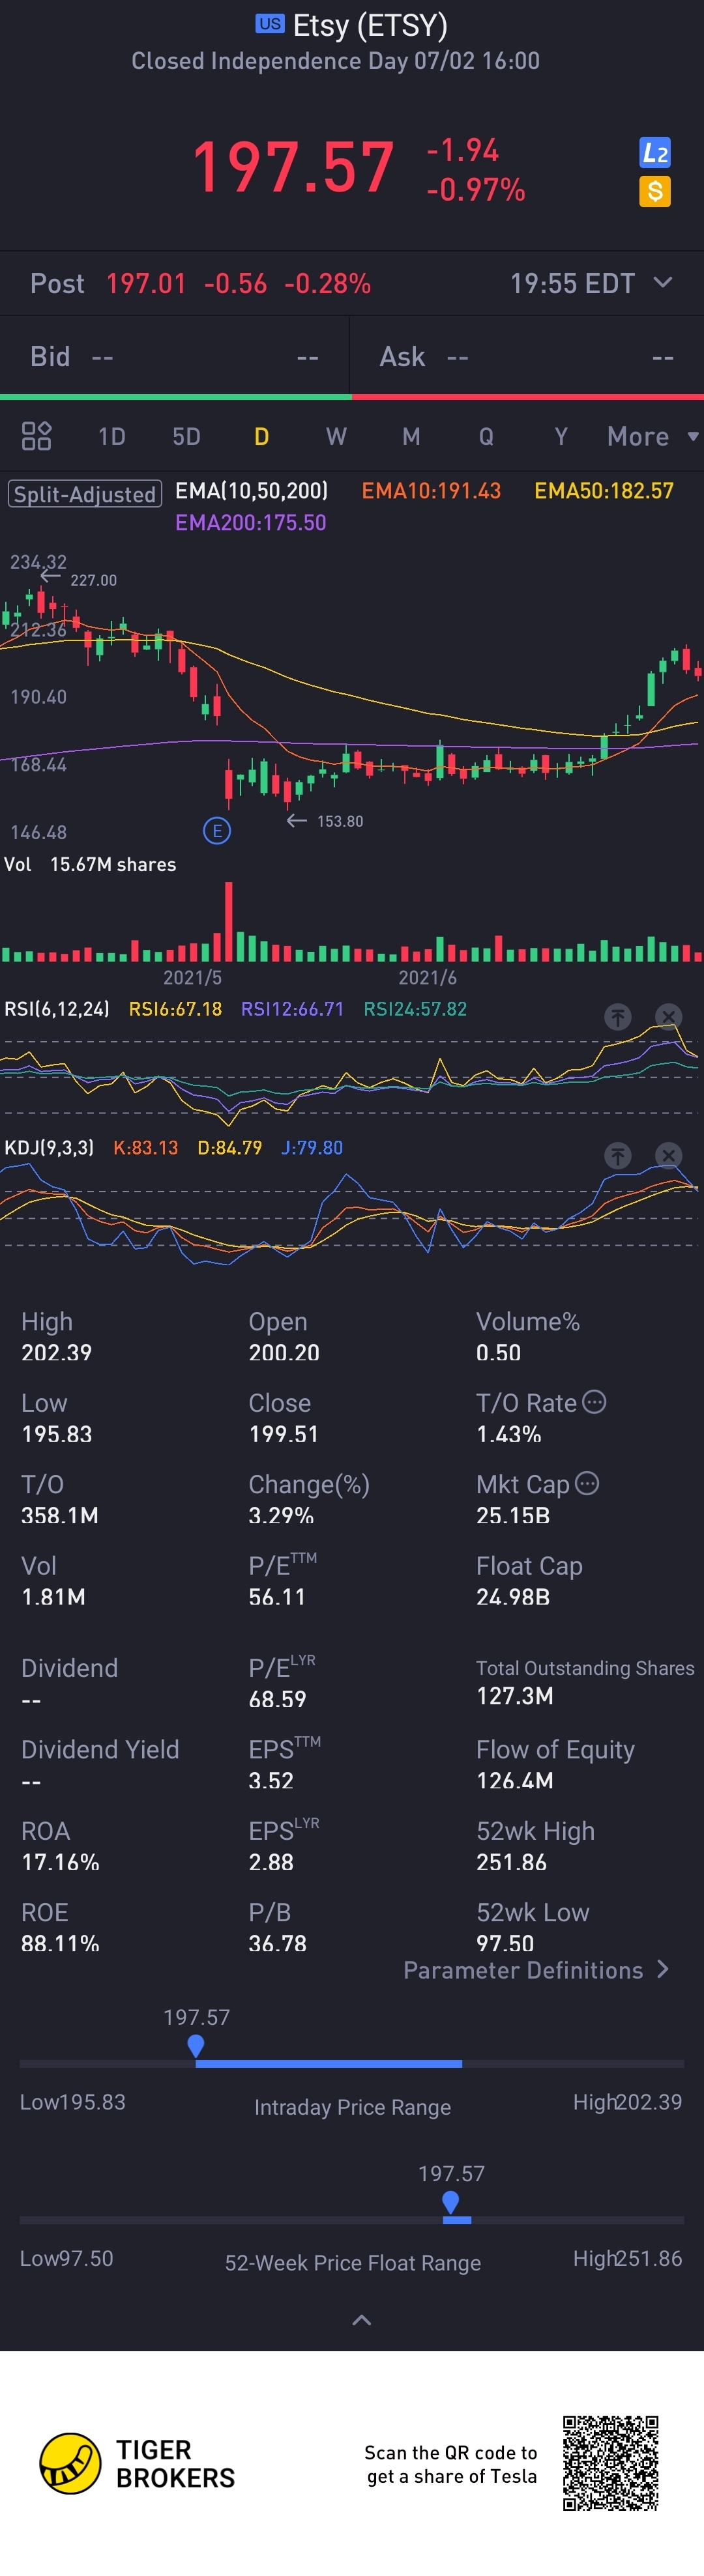
Task: Tap the US market flag badge
Action: [x=270, y=24]
